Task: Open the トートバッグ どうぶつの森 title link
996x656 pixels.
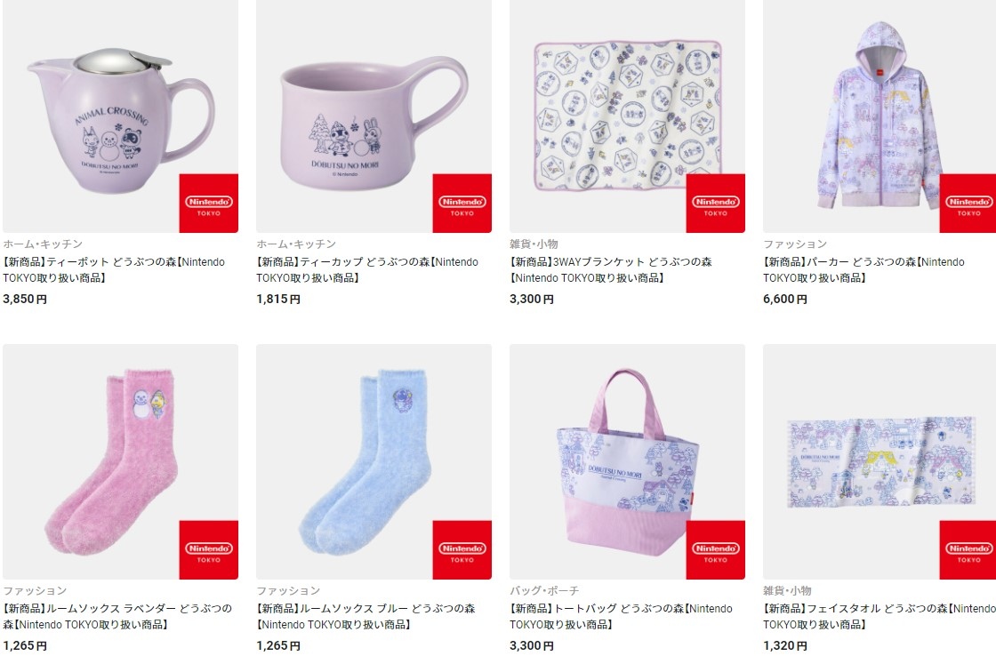Action: (x=622, y=617)
